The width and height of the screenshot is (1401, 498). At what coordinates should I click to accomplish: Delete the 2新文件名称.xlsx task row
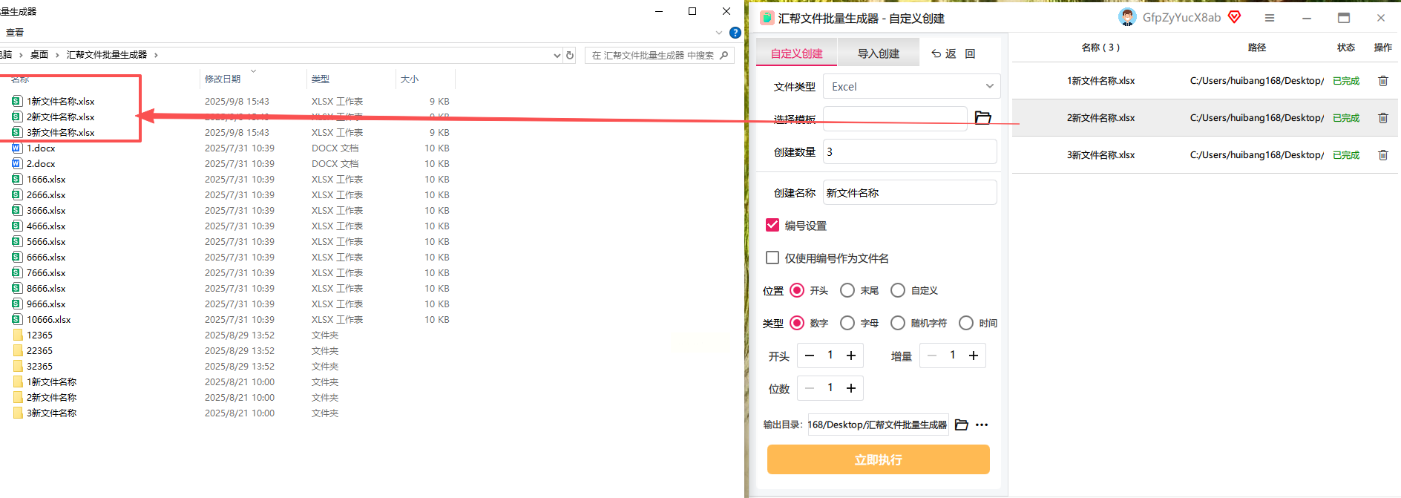pos(1383,118)
